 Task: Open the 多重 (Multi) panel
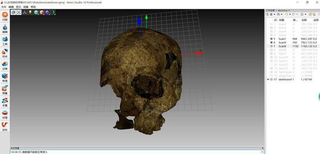click(5, 102)
